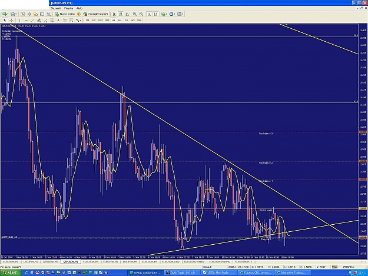The height and width of the screenshot is (276, 368).
Task: Switch to USDJPYm,H1 chart tab
Action: coord(31,262)
